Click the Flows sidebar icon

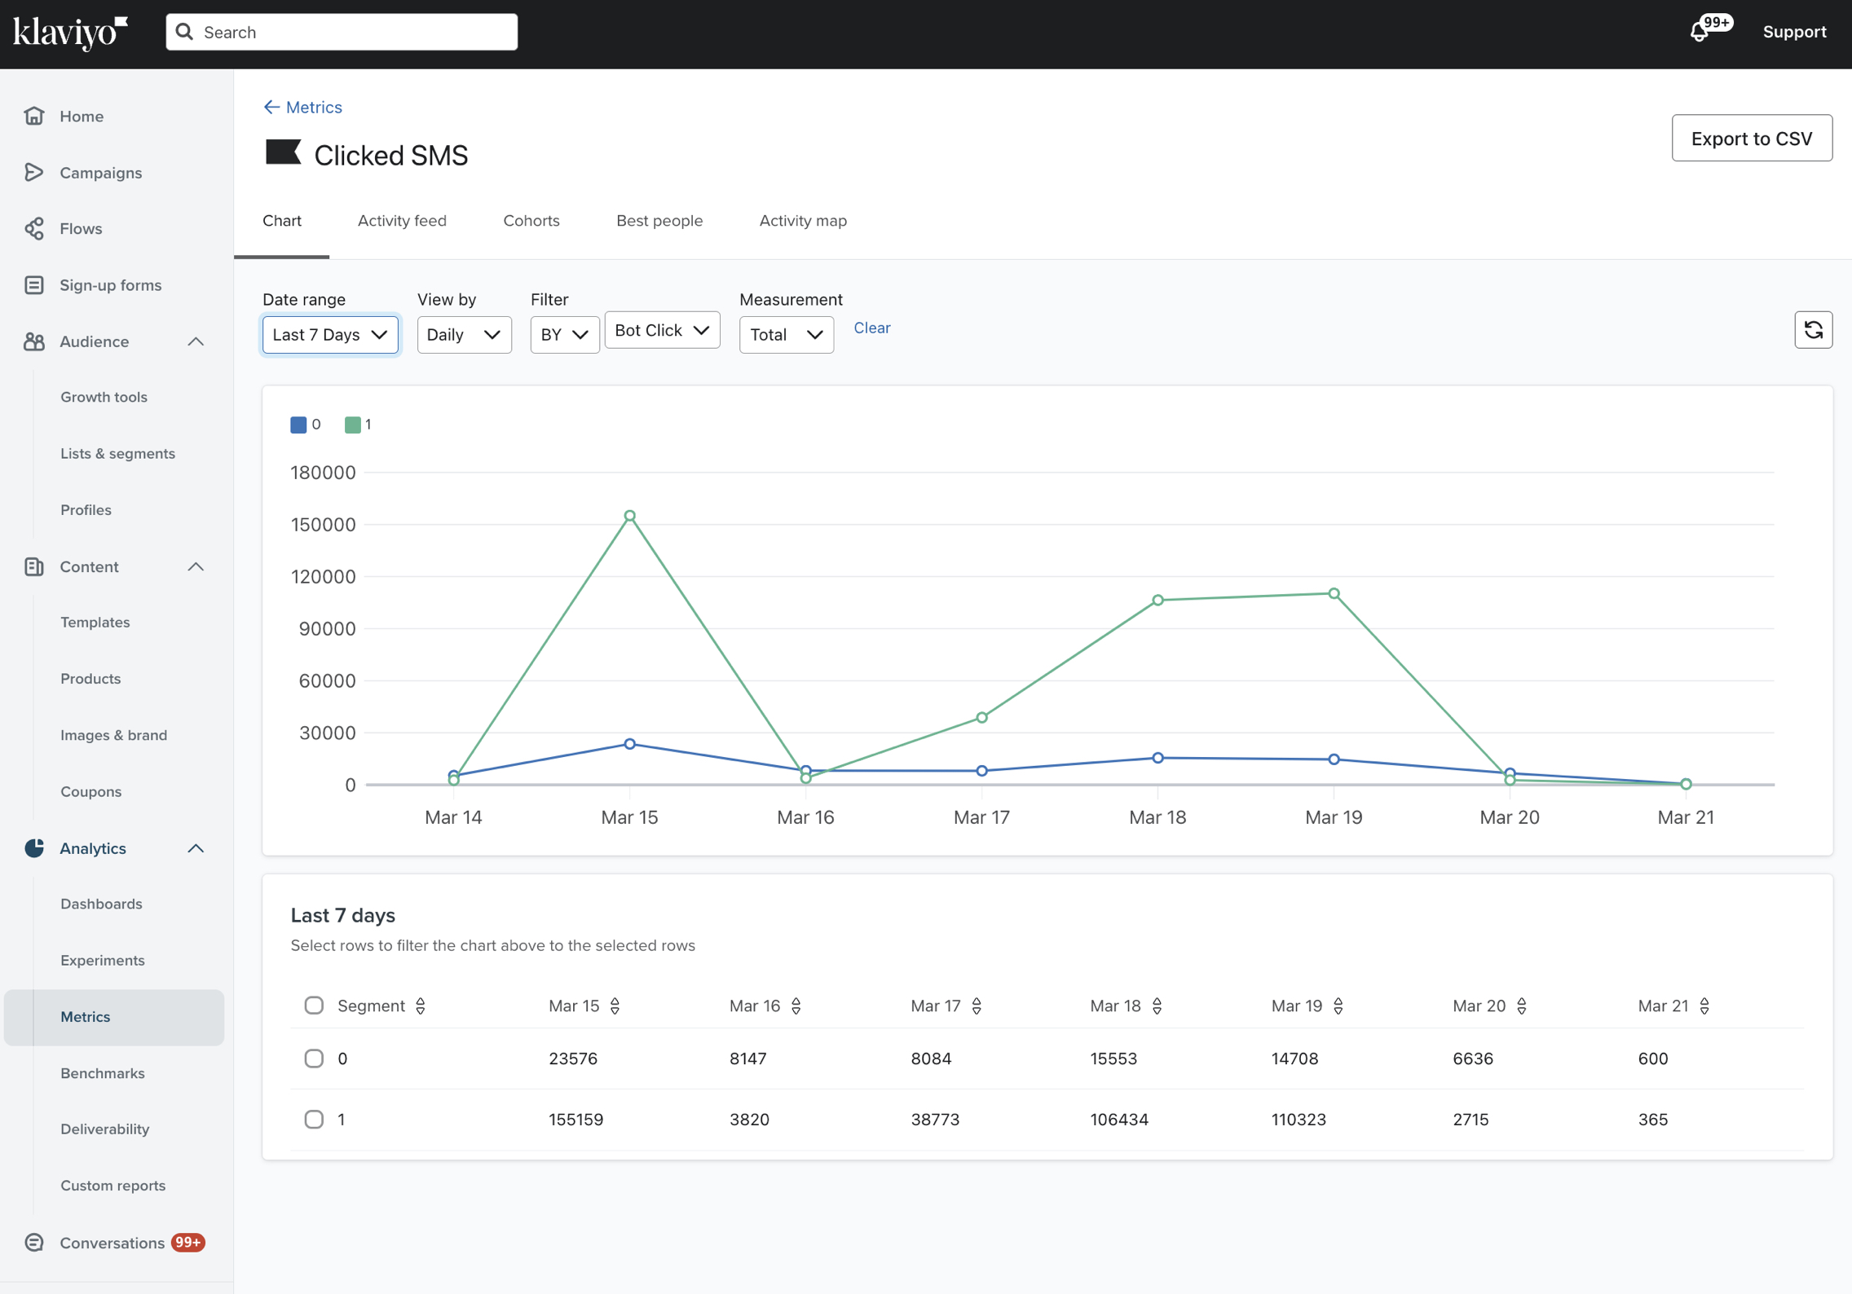click(x=35, y=228)
